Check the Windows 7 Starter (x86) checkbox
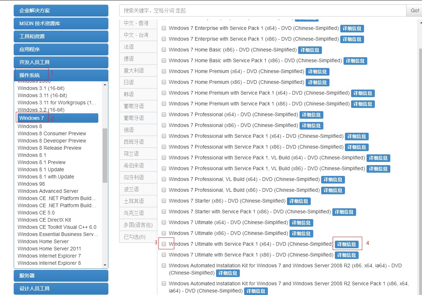 (164, 201)
